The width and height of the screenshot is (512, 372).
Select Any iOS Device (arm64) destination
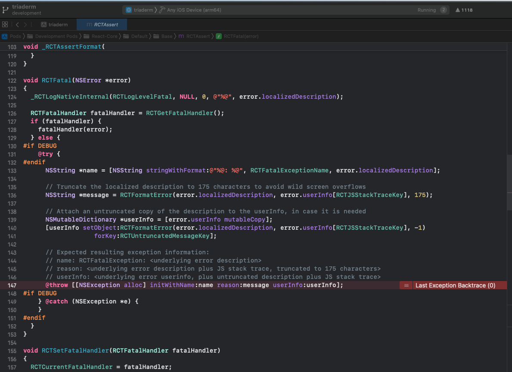(x=194, y=10)
